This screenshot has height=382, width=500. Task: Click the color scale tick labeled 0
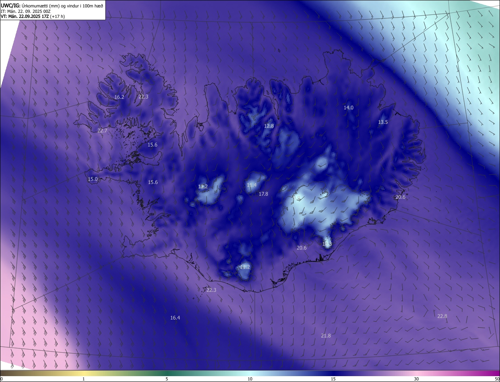coord(2,379)
